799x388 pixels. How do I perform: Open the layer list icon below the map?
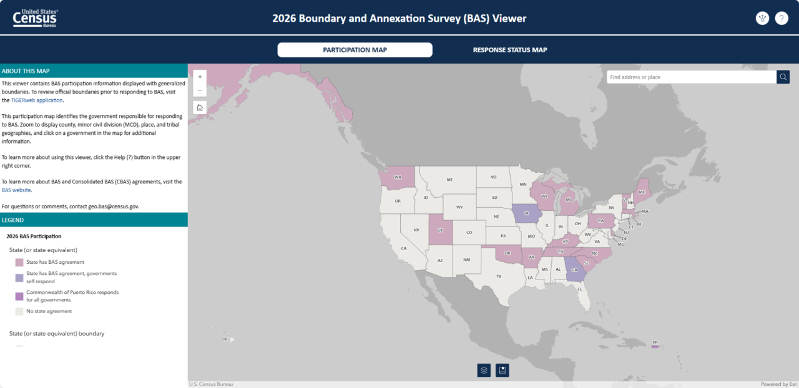point(484,370)
